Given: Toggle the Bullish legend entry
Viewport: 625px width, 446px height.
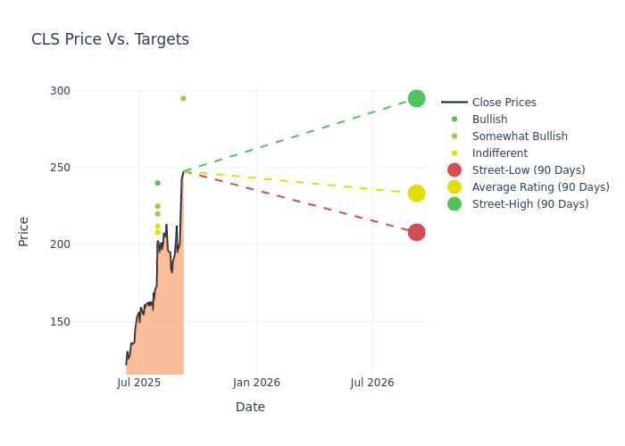Looking at the screenshot, I should coord(474,119).
